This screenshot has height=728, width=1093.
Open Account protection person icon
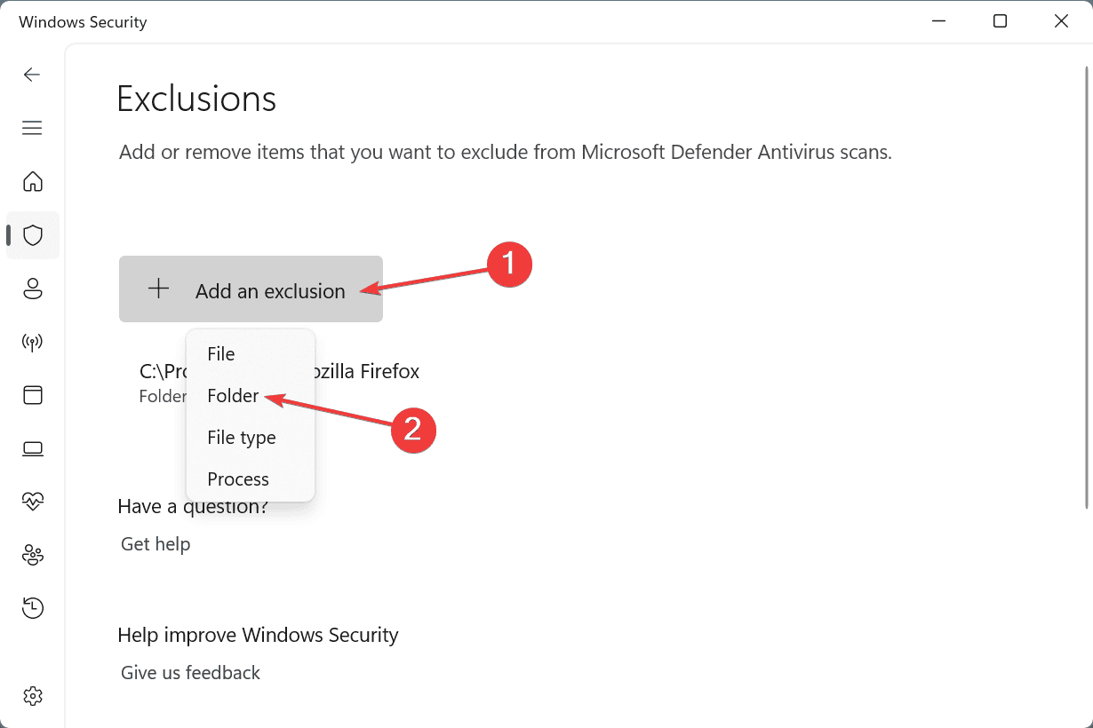click(33, 289)
